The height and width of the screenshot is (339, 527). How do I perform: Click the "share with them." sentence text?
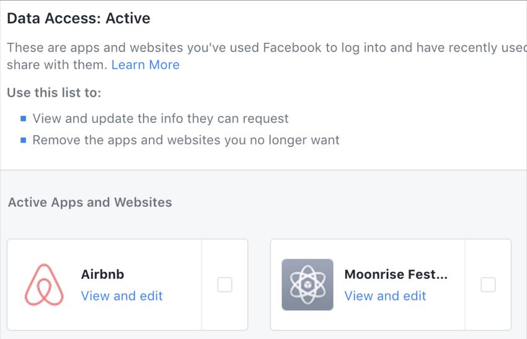point(57,65)
